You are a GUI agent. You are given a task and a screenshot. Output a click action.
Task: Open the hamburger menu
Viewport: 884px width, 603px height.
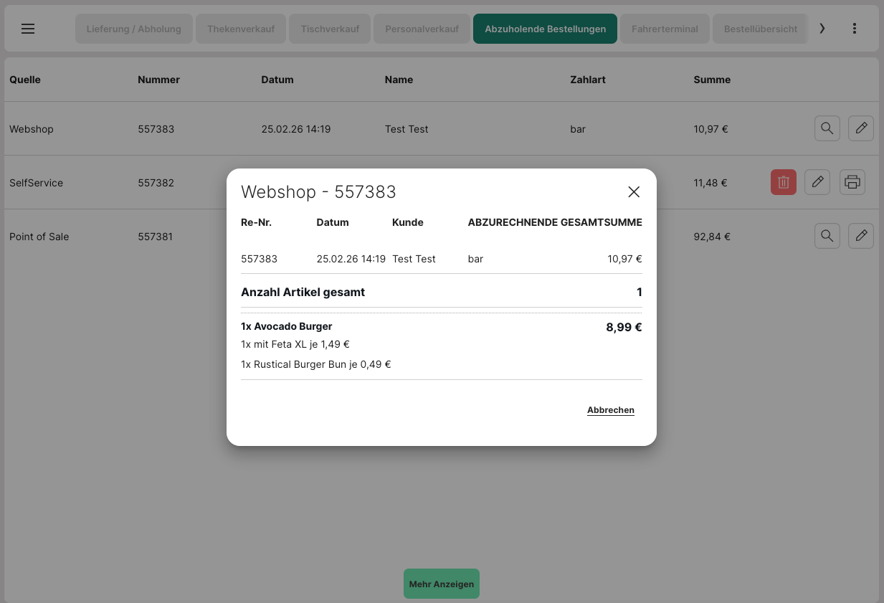tap(28, 29)
